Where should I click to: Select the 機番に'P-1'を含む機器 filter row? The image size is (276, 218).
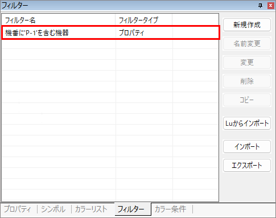110,32
